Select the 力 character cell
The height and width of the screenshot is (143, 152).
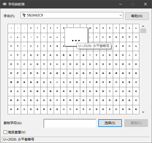point(110,92)
